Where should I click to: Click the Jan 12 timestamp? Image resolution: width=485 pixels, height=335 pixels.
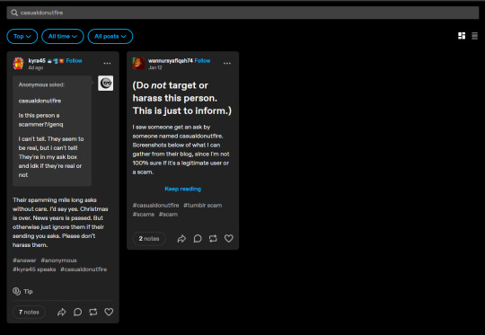155,67
